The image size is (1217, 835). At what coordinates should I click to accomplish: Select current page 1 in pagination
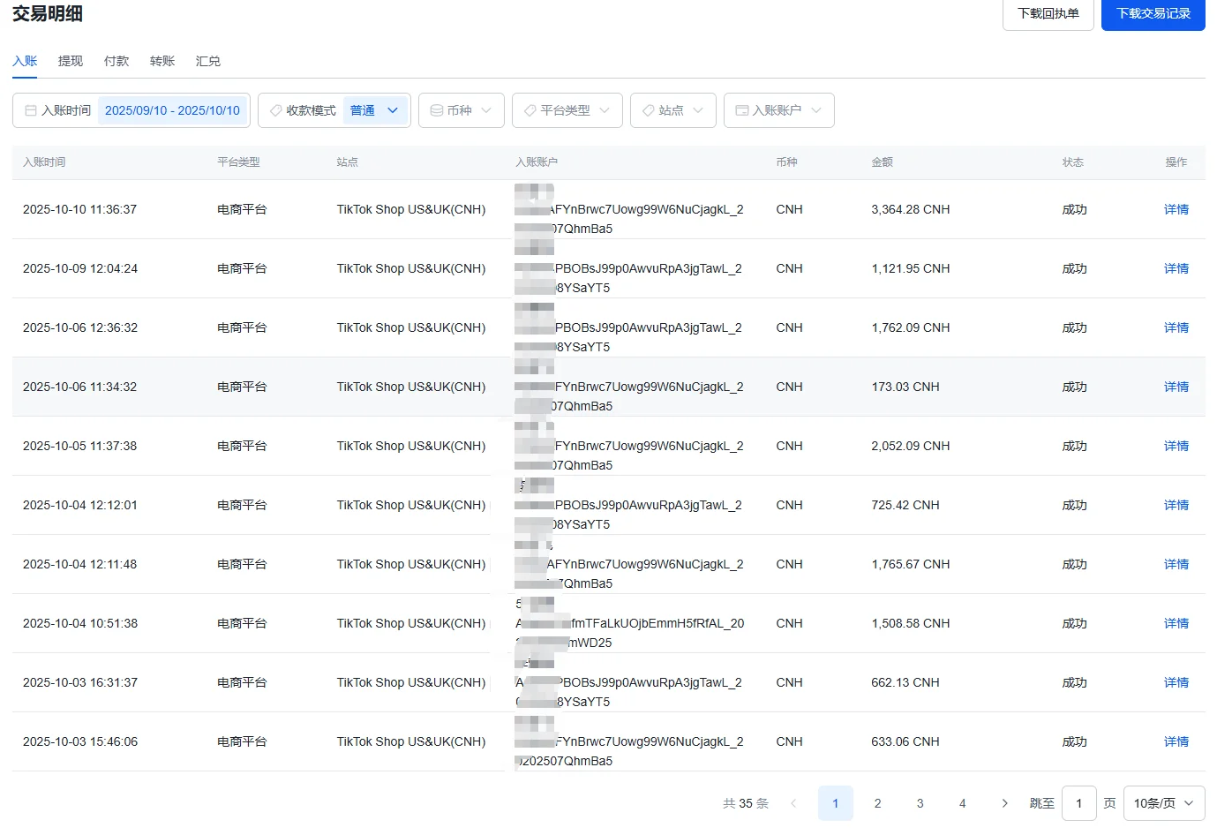[836, 803]
